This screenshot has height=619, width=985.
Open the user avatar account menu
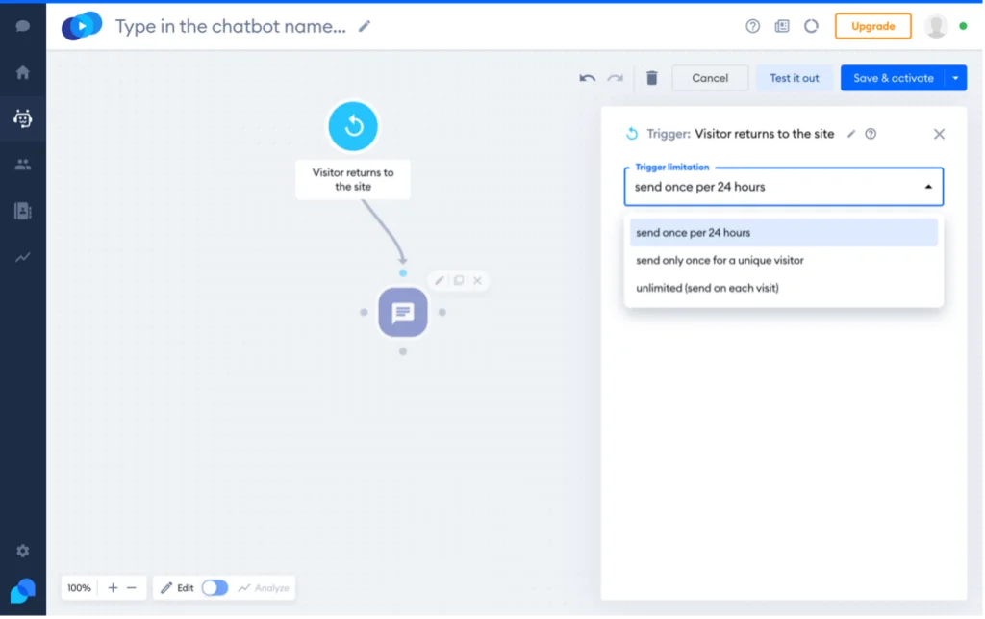(x=936, y=26)
